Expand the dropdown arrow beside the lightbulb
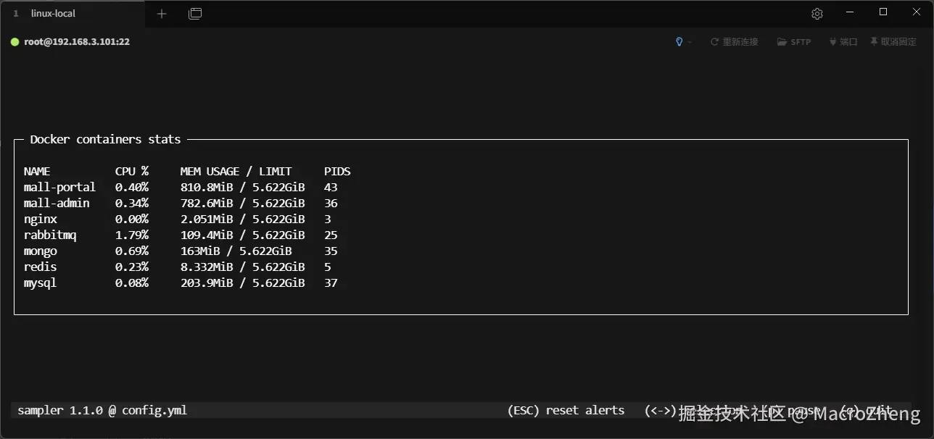 [690, 42]
